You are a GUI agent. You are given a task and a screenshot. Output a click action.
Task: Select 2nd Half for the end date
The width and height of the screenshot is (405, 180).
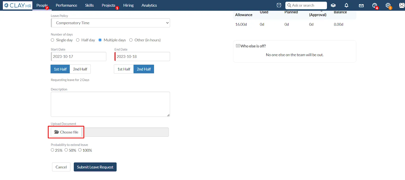click(144, 69)
